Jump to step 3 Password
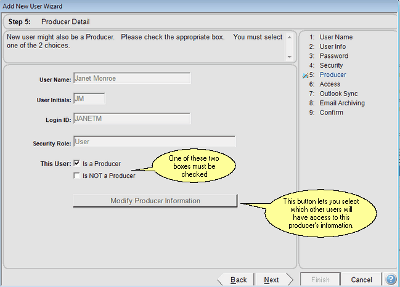 click(x=333, y=56)
